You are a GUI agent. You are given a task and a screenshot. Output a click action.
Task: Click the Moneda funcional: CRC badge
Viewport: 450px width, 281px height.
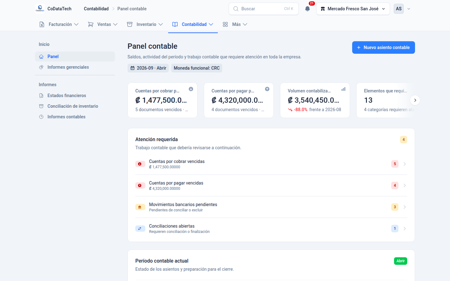coord(197,68)
